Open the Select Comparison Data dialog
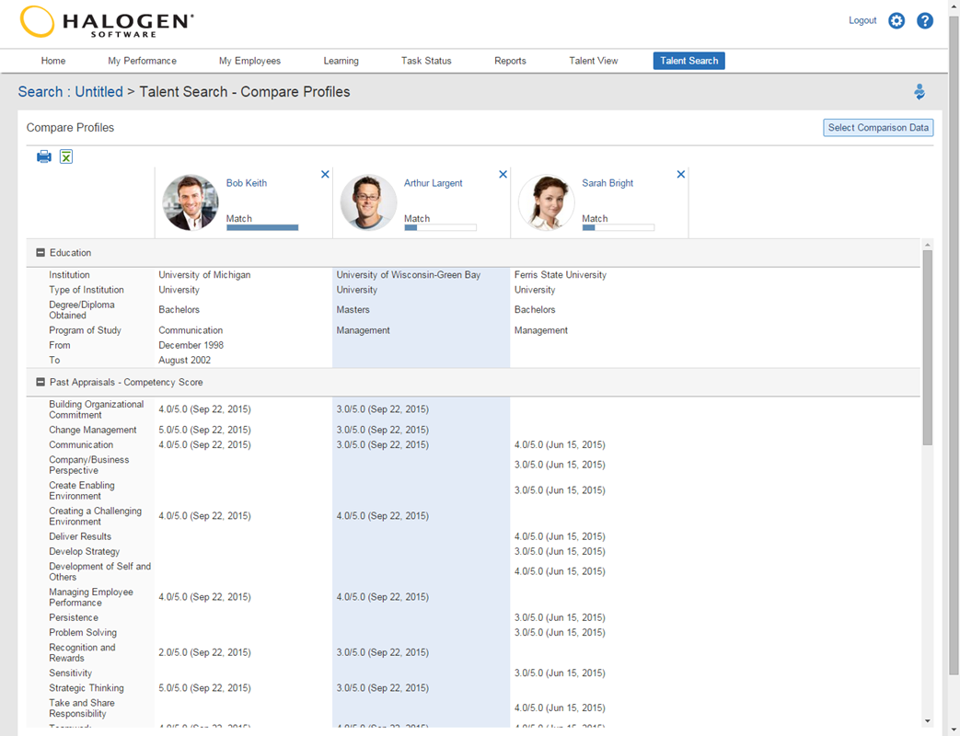The image size is (960, 736). click(877, 127)
